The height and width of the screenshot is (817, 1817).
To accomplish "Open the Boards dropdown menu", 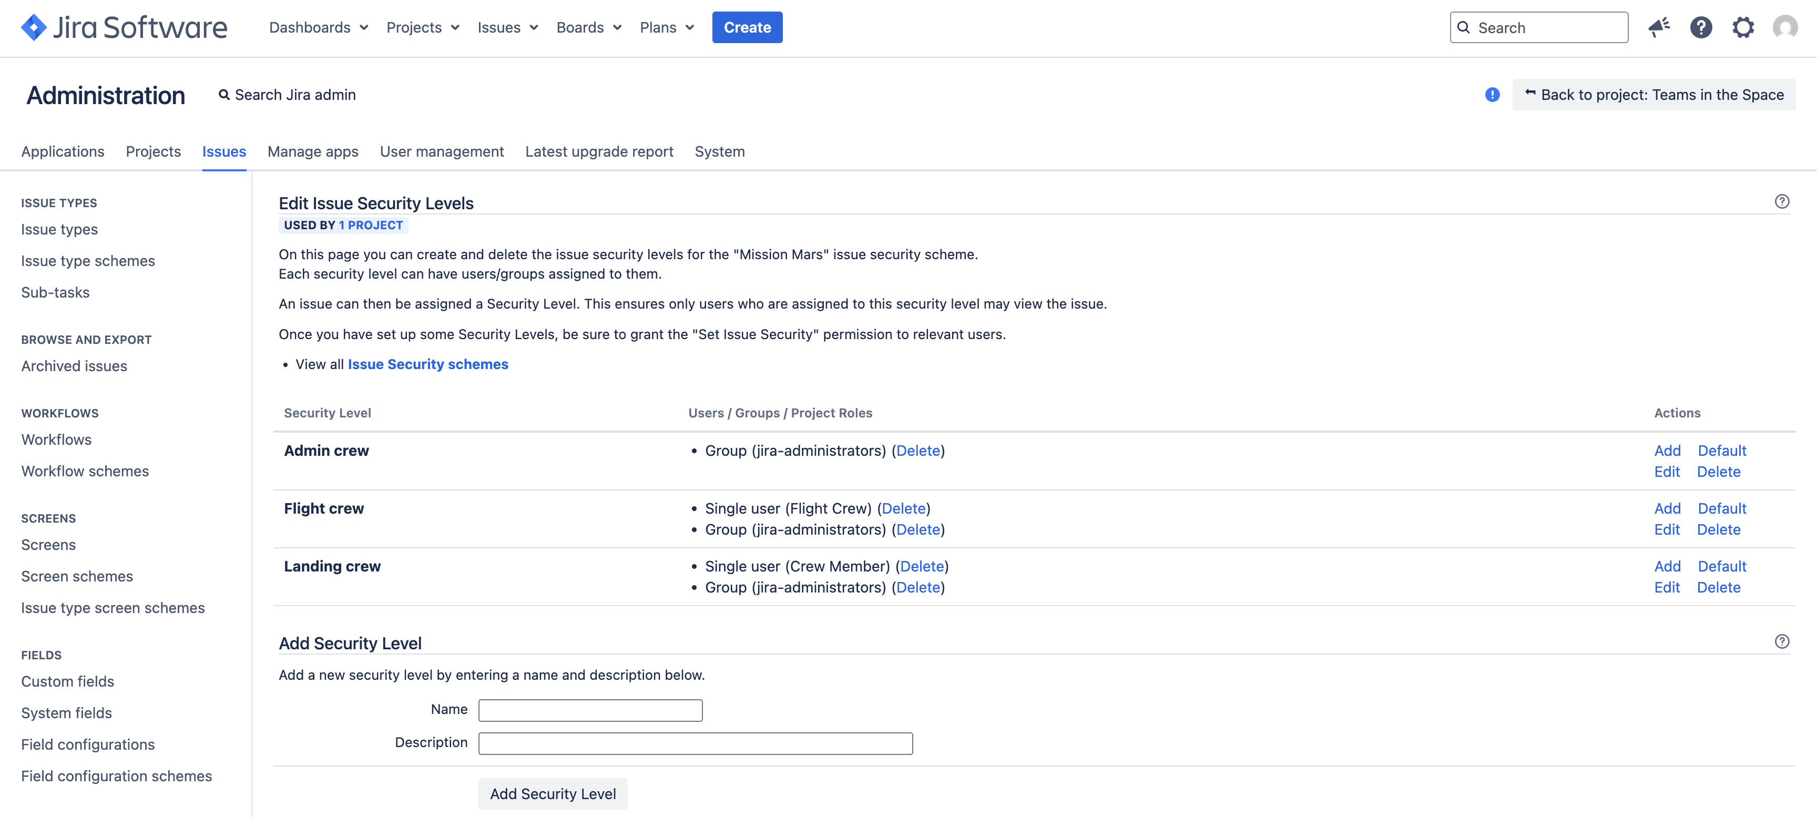I will coord(588,27).
